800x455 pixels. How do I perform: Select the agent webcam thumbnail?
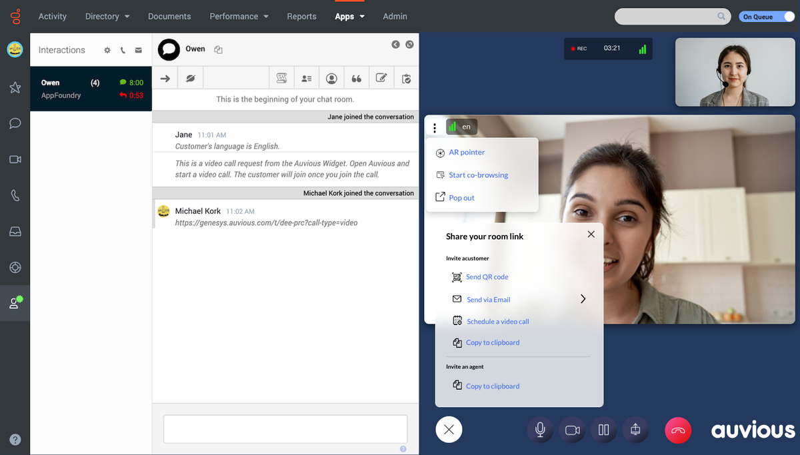click(x=735, y=72)
